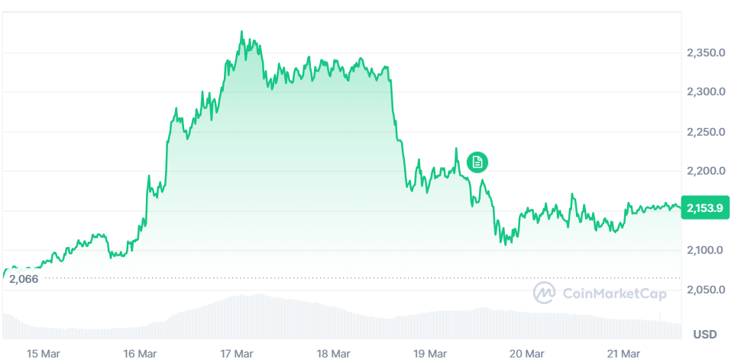The width and height of the screenshot is (741, 359).
Task: Click the 18 Mar date label
Action: pyautogui.click(x=333, y=354)
